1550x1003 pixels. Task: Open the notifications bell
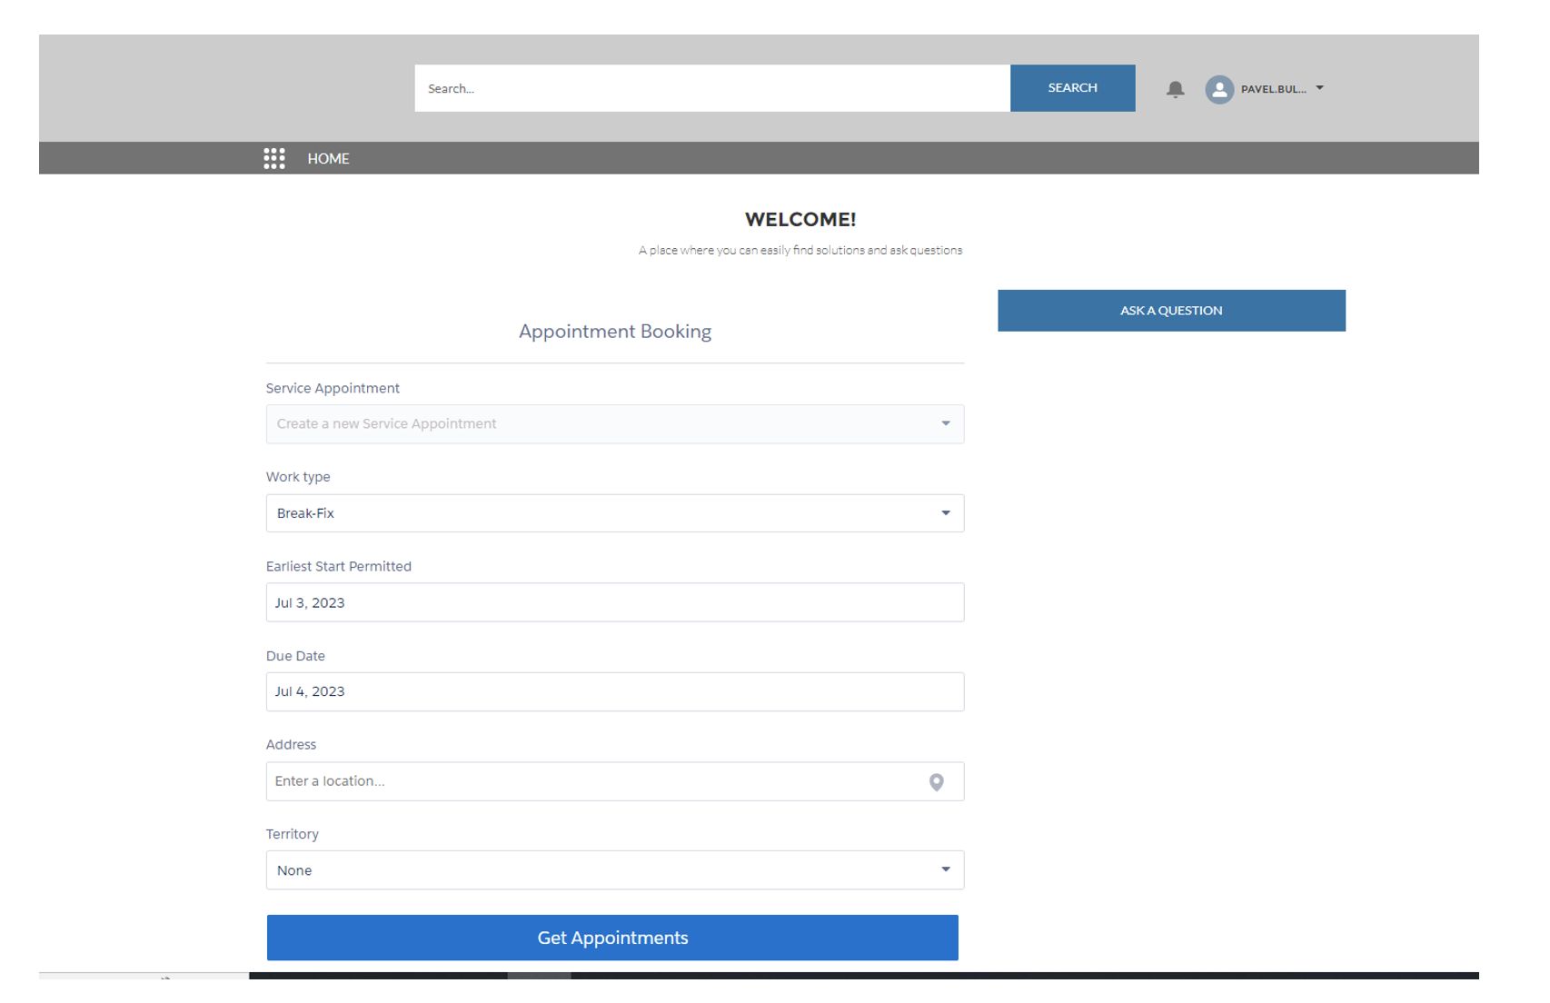[x=1175, y=89]
